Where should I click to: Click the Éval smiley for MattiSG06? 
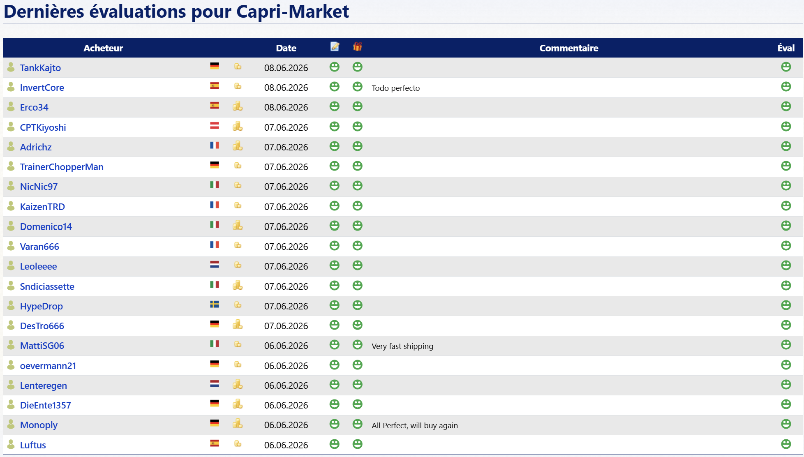point(786,344)
